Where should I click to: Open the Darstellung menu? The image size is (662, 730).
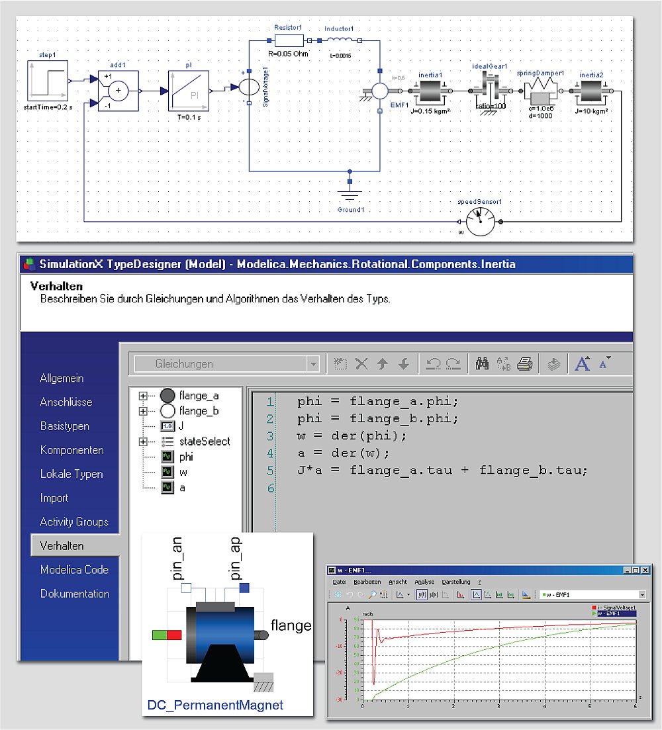point(457,582)
